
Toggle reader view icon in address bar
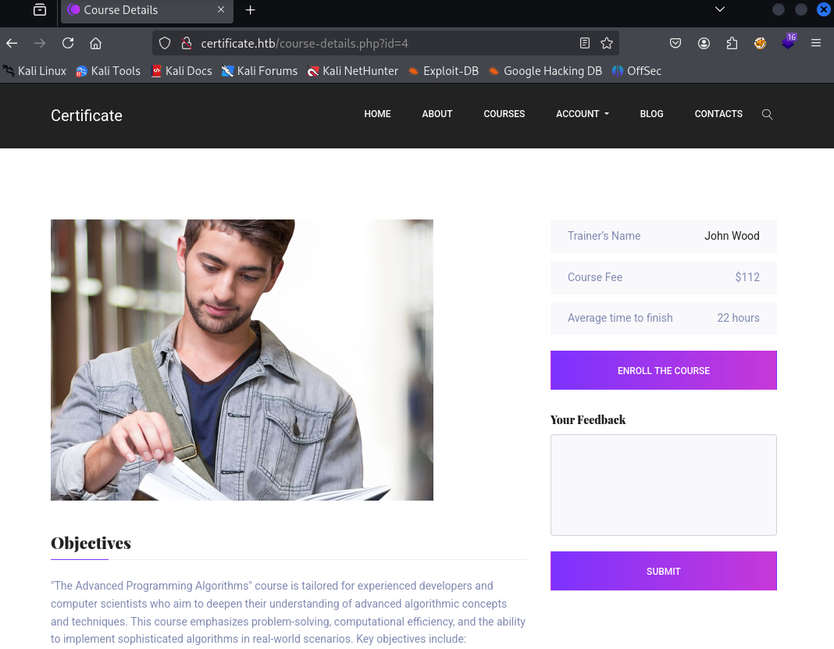585,43
